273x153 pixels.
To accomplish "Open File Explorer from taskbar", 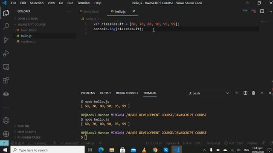I will (x=112, y=150).
